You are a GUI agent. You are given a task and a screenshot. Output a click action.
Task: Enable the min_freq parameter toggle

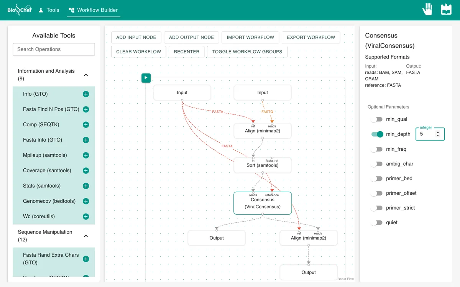click(377, 149)
